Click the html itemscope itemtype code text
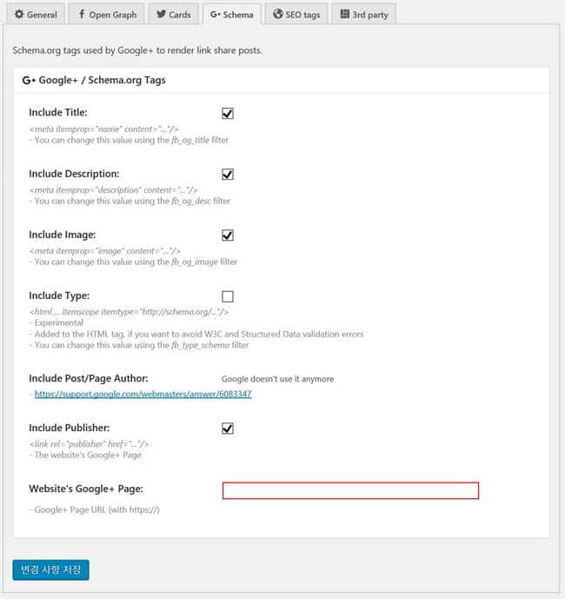565x599 pixels. [x=129, y=312]
